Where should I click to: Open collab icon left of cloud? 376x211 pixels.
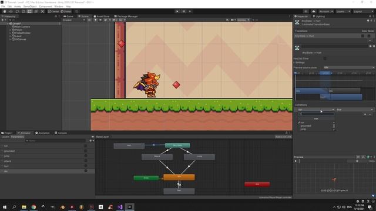[x=305, y=11]
